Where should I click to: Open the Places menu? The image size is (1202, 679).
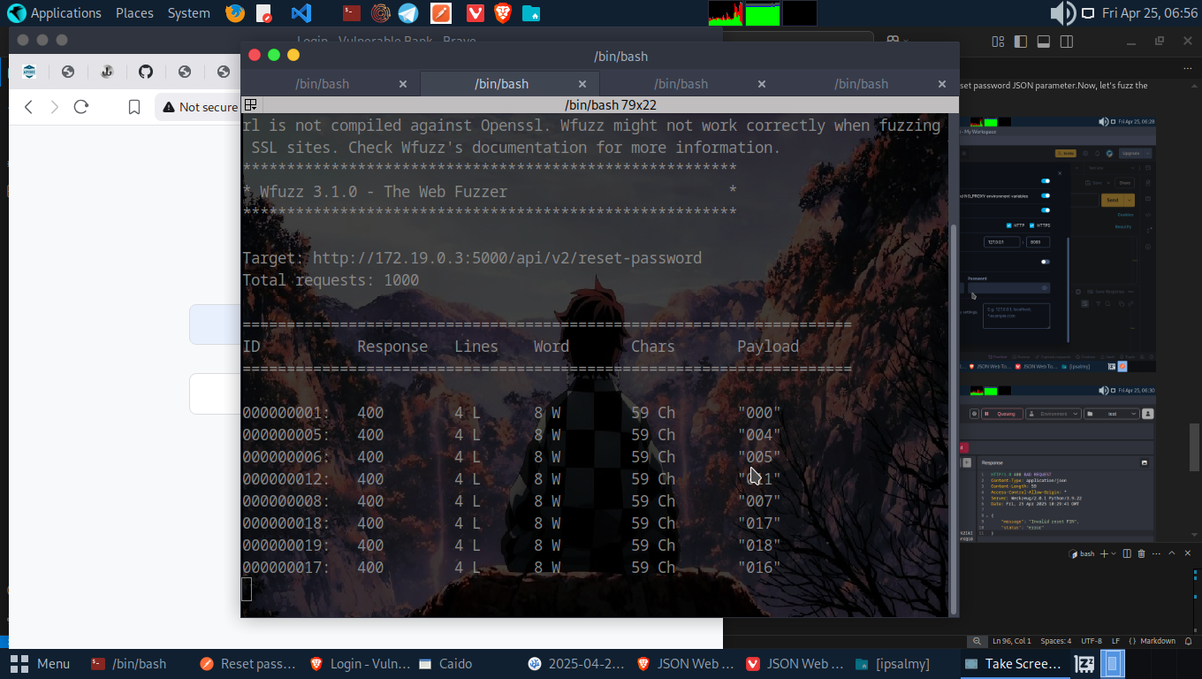(x=134, y=13)
